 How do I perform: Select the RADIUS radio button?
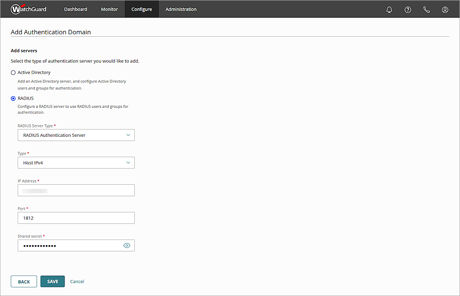[13, 98]
